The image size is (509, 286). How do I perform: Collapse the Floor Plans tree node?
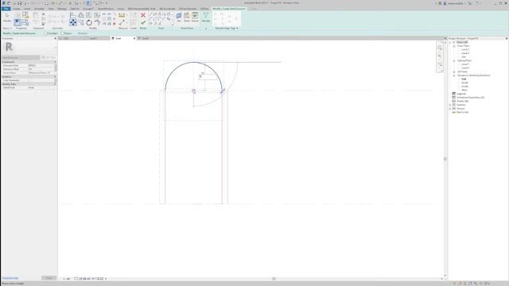tap(454, 46)
